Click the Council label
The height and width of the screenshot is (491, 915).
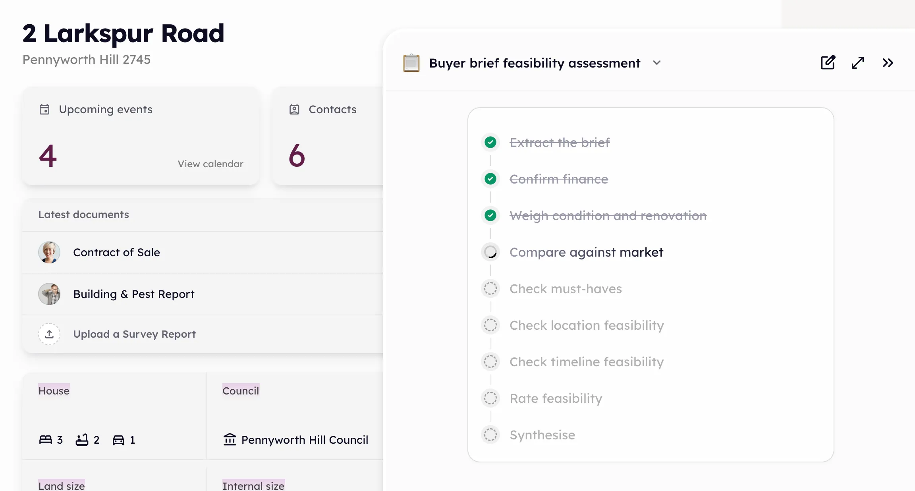pos(241,391)
